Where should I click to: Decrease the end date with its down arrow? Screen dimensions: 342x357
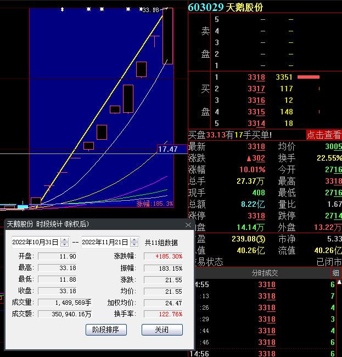134,245
